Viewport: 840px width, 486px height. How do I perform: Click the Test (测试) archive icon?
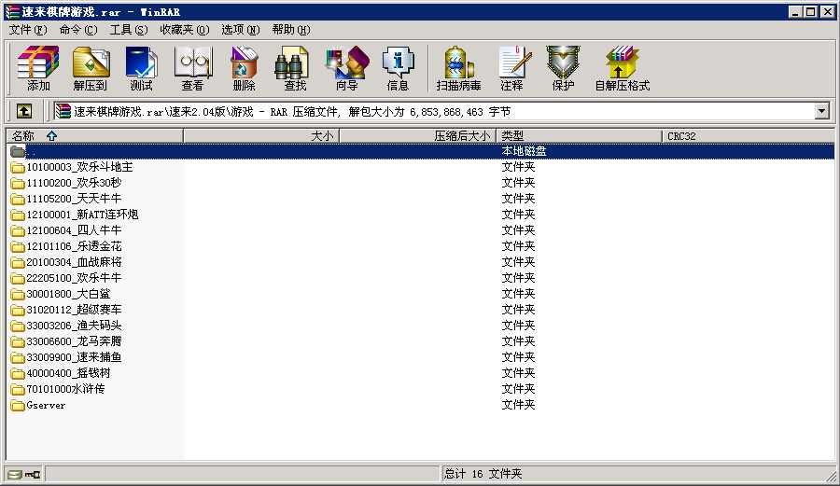pyautogui.click(x=141, y=68)
